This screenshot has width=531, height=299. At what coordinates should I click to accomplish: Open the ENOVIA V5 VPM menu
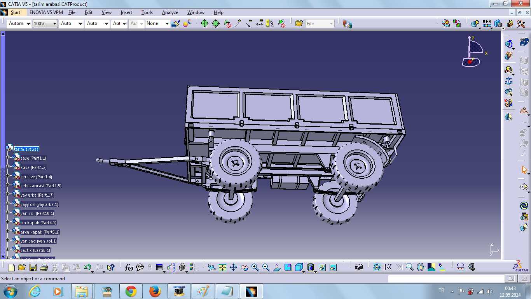click(x=46, y=12)
